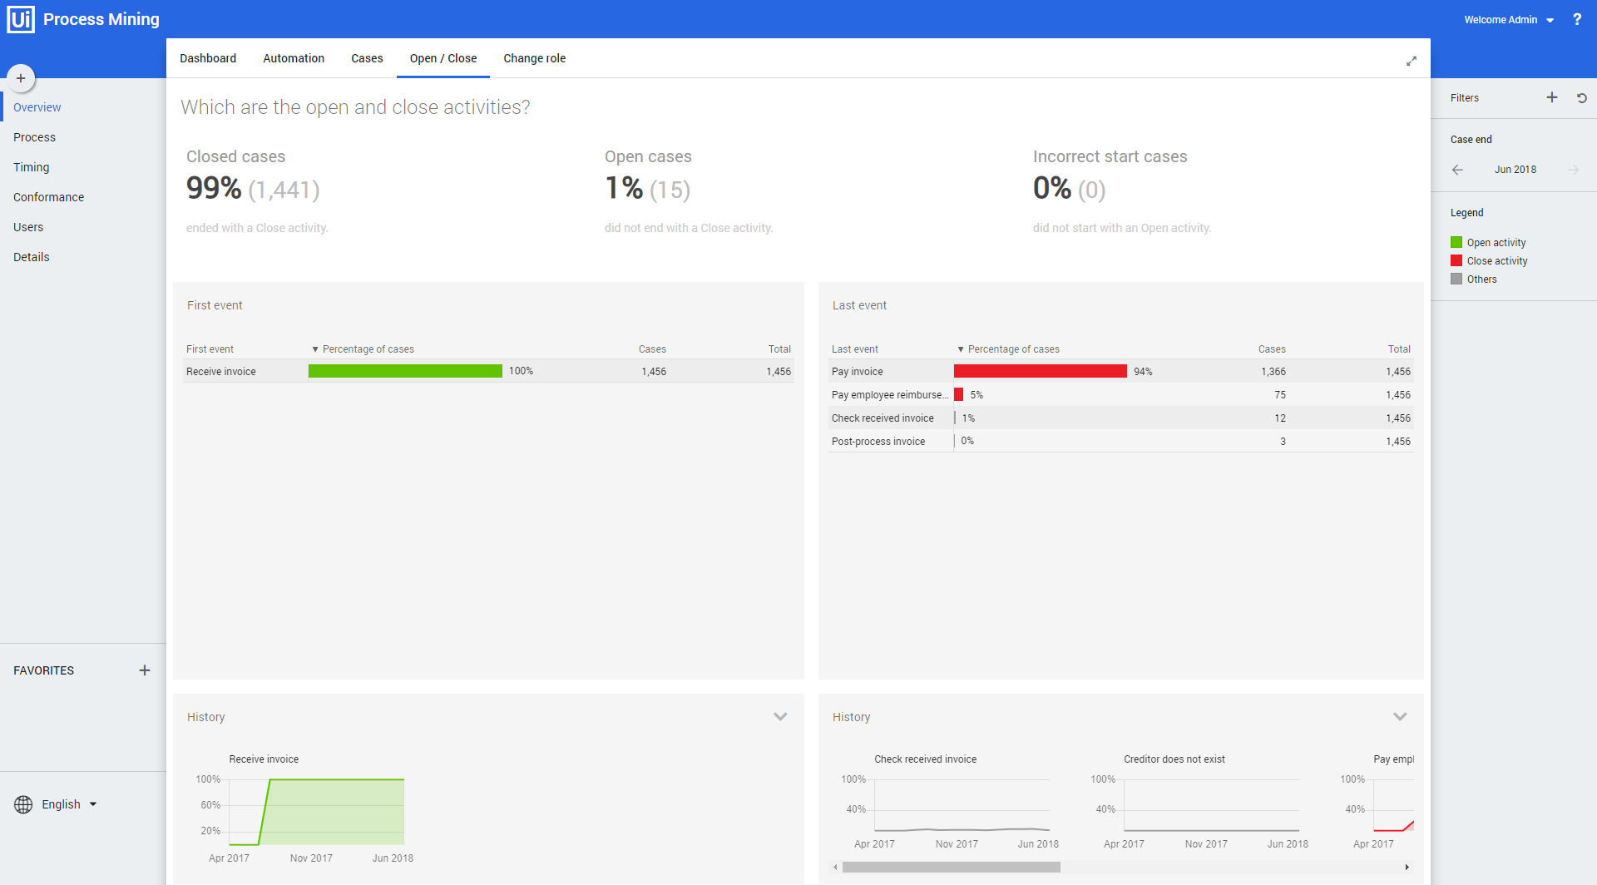Add a favorite with plus icon
The image size is (1597, 885).
(145, 670)
